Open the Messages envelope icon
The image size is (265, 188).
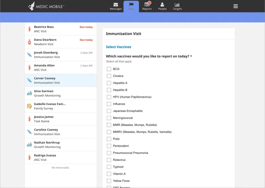[x=116, y=5]
